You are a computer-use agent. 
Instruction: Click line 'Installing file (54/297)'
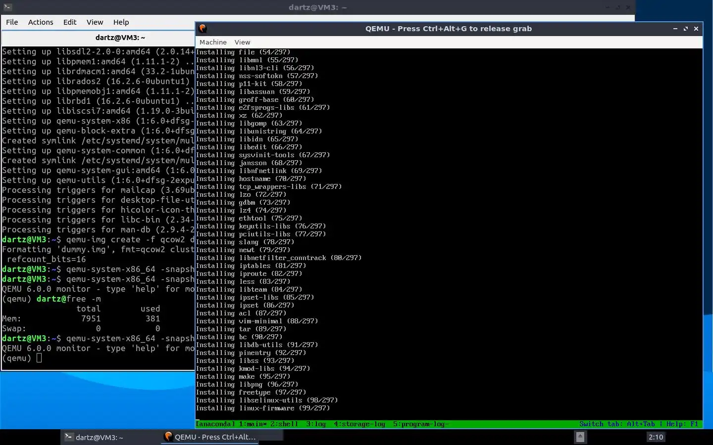pos(243,52)
